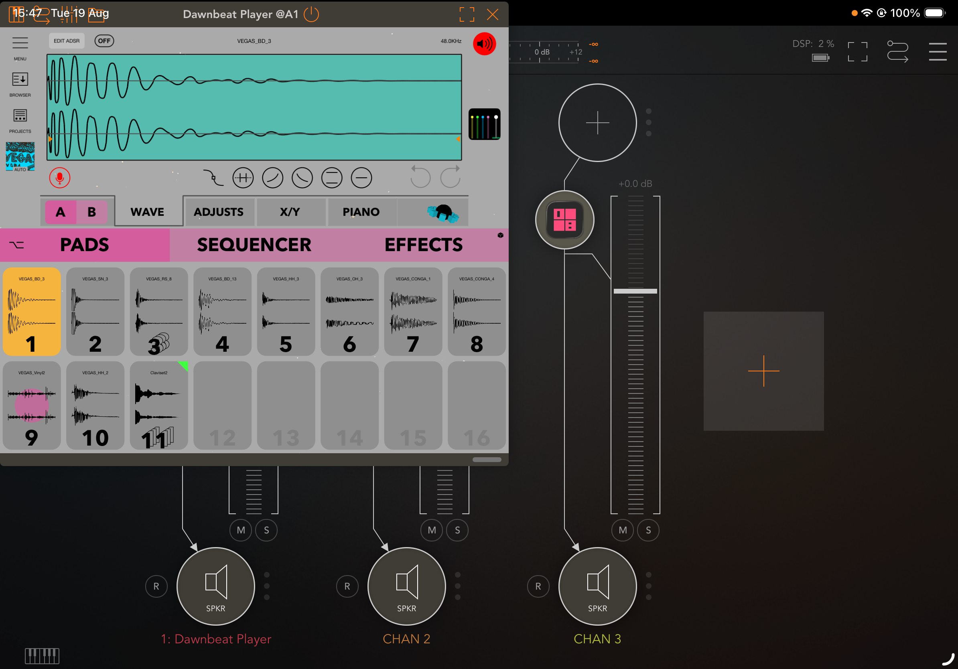Select pad 11 Claviset2
The image size is (958, 669).
click(x=158, y=405)
